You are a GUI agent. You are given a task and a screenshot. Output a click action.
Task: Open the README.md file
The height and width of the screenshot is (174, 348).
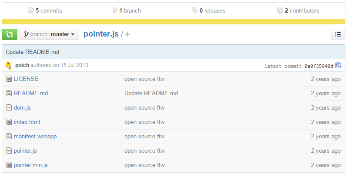point(31,94)
